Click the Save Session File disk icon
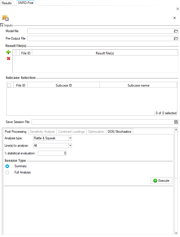Viewport: 180px width, 237px height. point(176,122)
